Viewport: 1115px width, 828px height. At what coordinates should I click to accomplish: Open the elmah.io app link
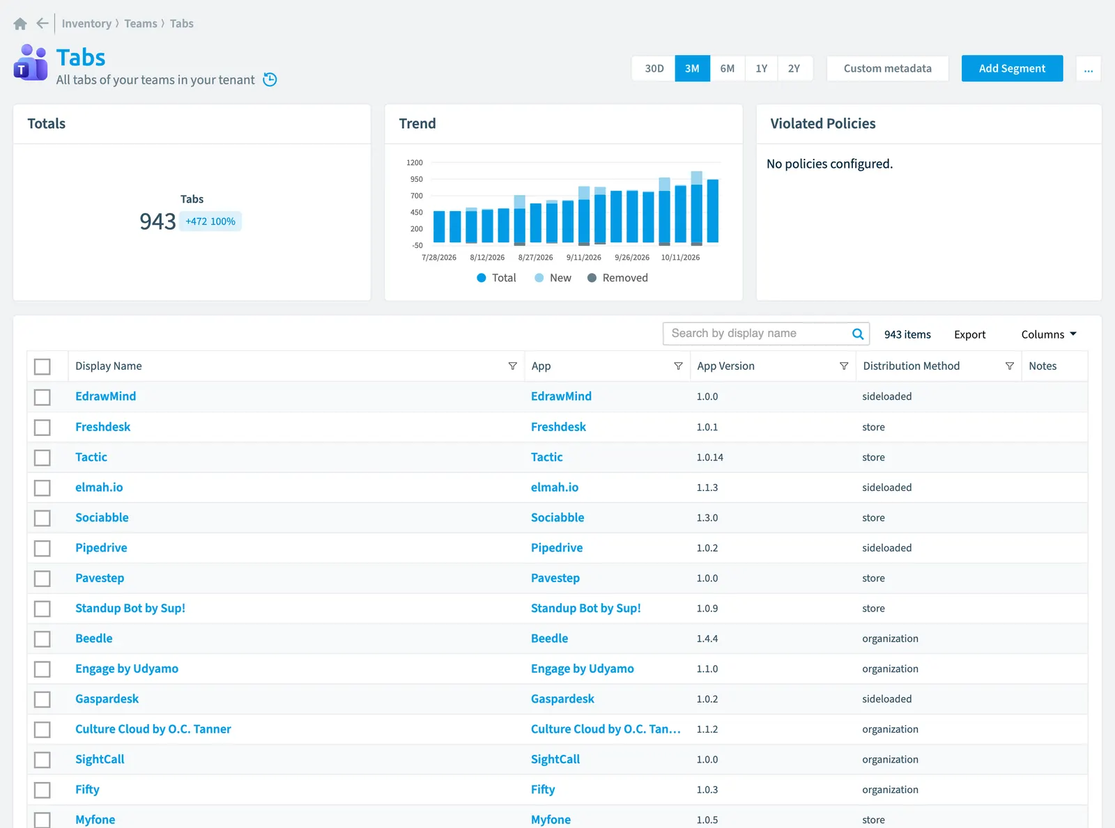coord(555,487)
